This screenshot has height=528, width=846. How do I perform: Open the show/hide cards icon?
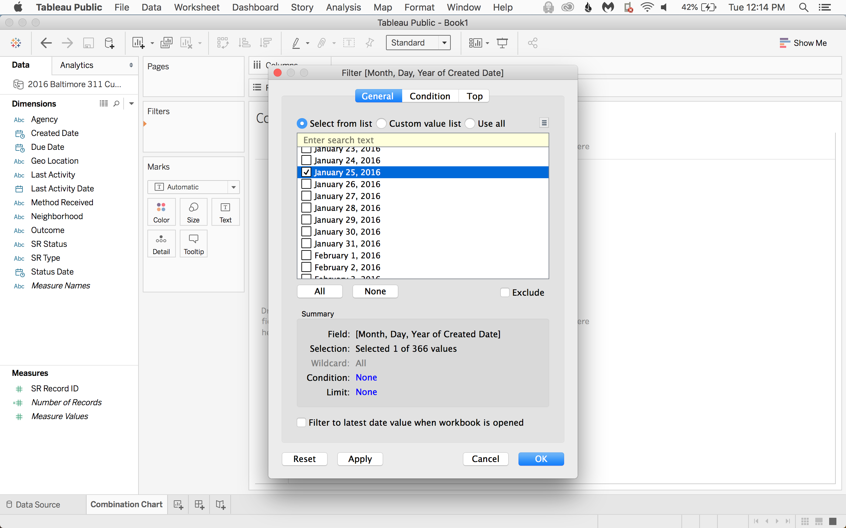[476, 43]
